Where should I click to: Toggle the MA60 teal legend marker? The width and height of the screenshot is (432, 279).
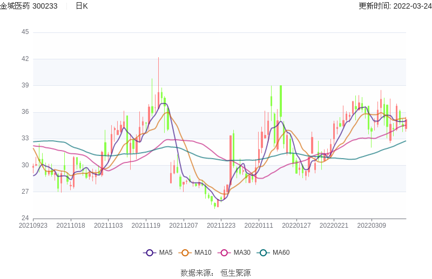(263, 253)
